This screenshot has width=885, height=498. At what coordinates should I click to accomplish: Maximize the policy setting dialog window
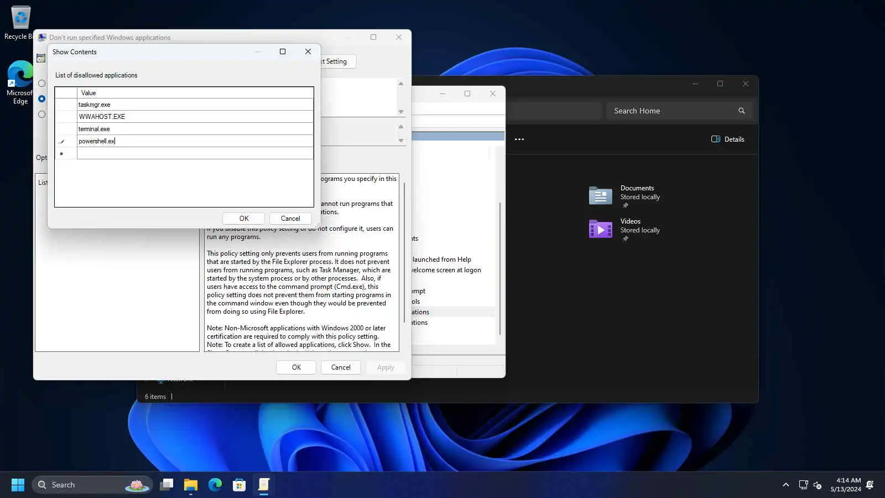click(373, 37)
